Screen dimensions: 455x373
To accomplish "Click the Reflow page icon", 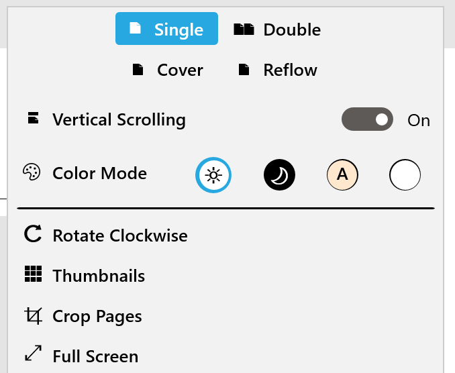I will coord(244,70).
